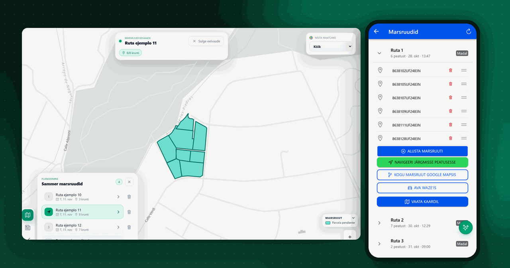Click the location pin of 8638107UF2483N
This screenshot has width=510, height=268.
point(380,97)
